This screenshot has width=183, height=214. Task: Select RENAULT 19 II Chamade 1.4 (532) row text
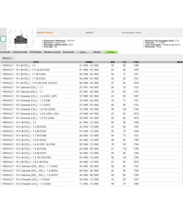(x=26, y=179)
